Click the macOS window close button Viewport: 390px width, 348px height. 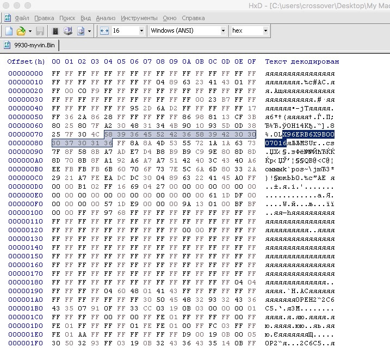click(x=6, y=5)
